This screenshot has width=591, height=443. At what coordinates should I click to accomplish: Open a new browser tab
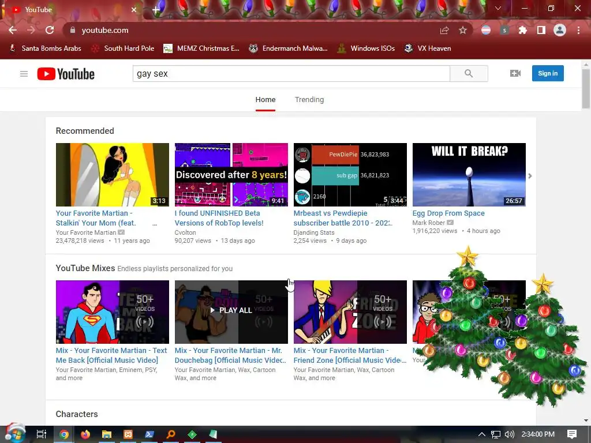[156, 10]
